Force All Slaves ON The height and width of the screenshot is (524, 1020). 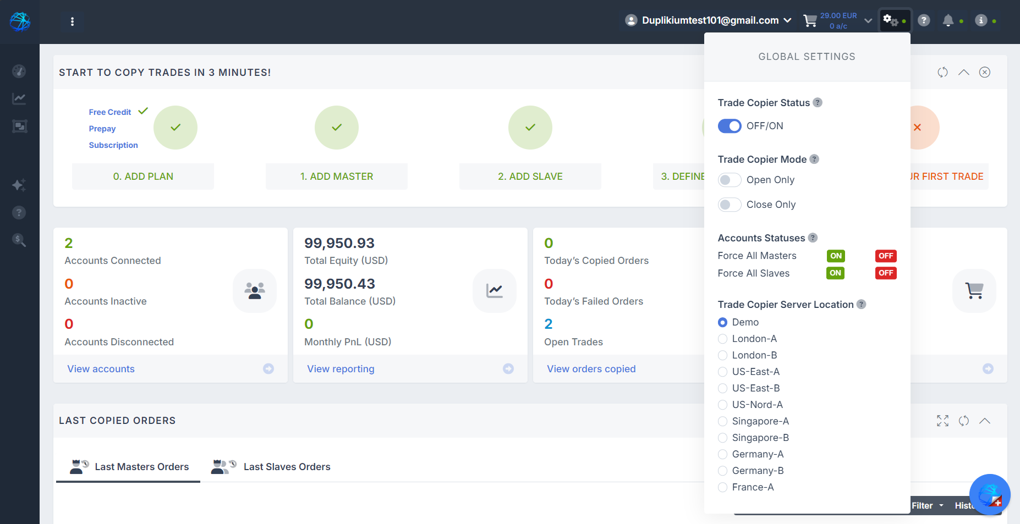[835, 273]
